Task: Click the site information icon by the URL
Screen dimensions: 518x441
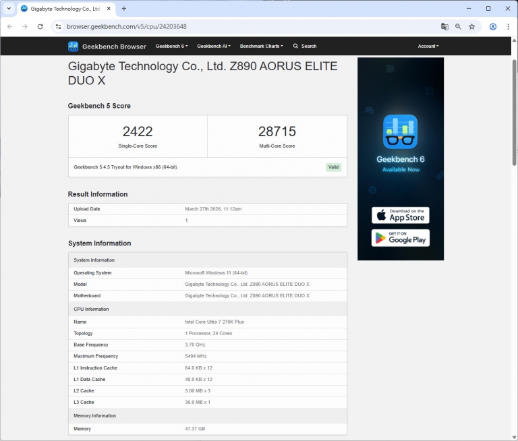Action: click(x=58, y=26)
